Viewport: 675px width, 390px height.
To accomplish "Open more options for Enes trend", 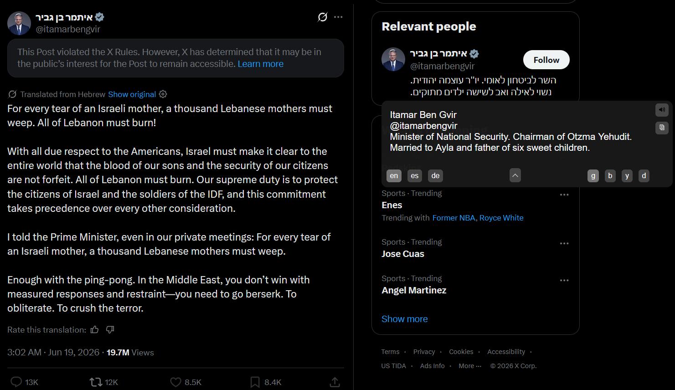I will tap(564, 195).
